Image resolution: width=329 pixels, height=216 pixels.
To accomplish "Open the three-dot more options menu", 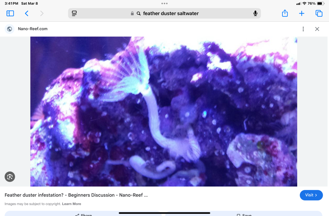I will (303, 29).
